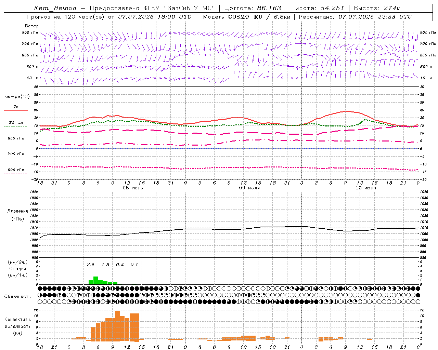Click the (мм/3ч.) precipitation unit label

pyautogui.click(x=18, y=262)
